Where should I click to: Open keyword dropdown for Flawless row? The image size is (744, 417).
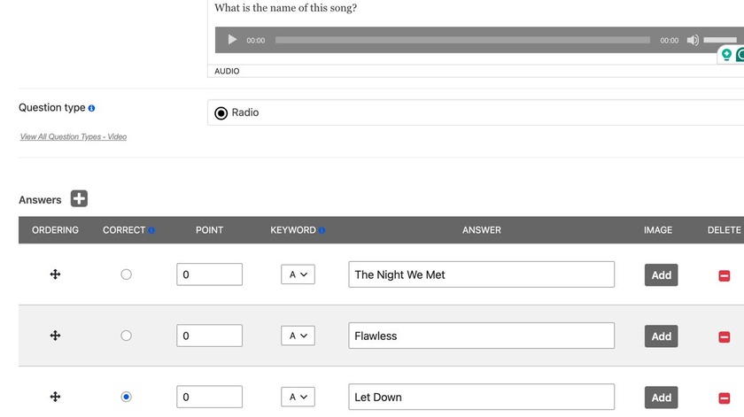pyautogui.click(x=298, y=336)
